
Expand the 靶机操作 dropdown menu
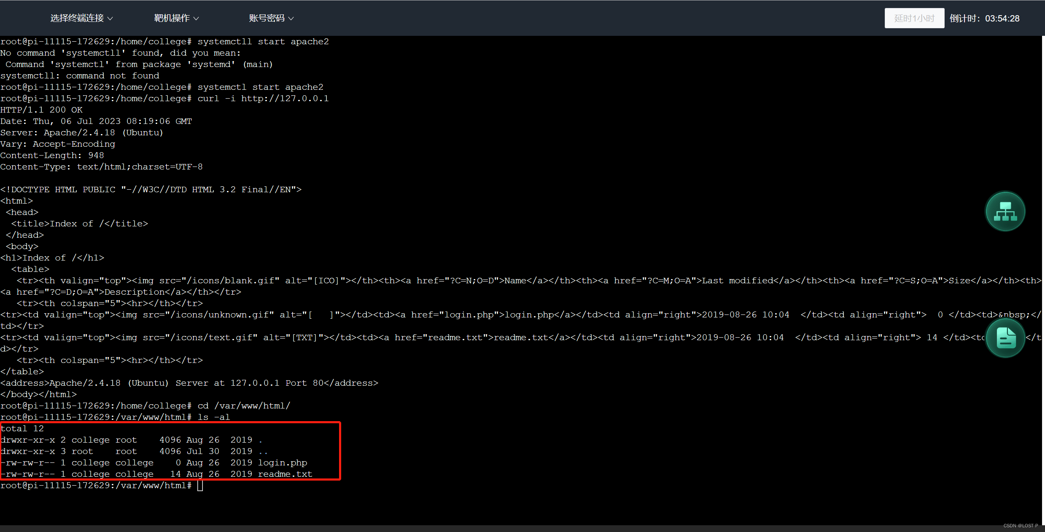176,18
